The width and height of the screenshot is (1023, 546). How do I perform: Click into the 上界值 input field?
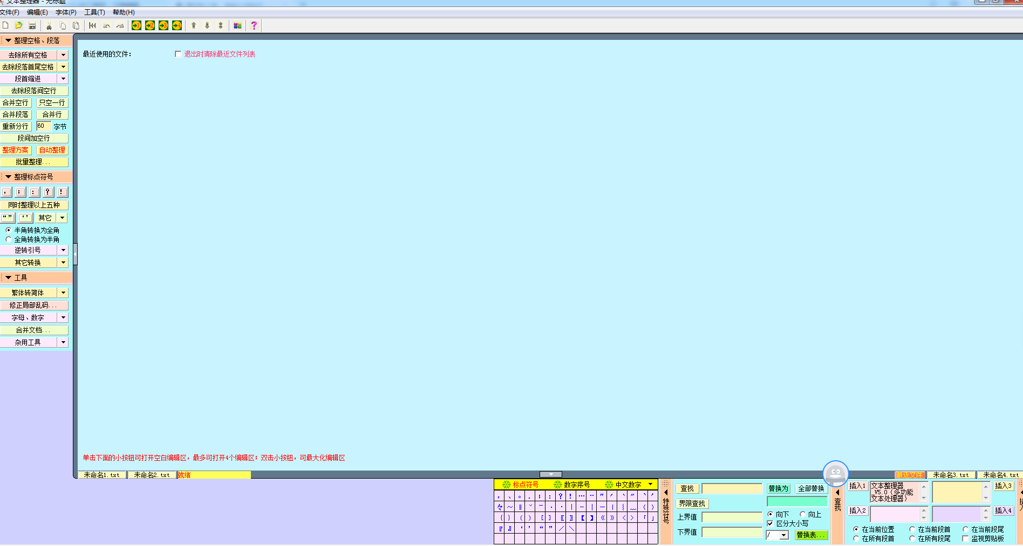pyautogui.click(x=732, y=517)
